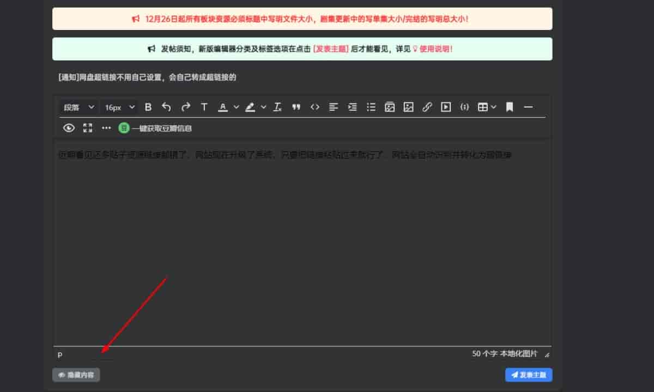
Task: Click inside the editor text area
Action: click(302, 245)
